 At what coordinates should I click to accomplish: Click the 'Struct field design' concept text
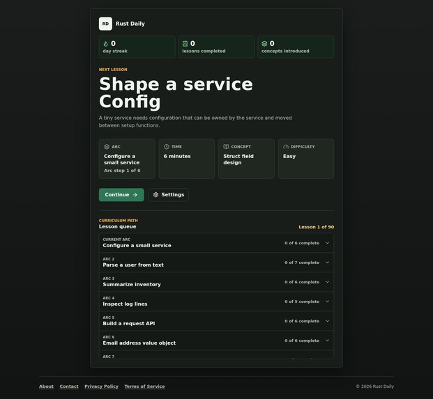pos(238,159)
